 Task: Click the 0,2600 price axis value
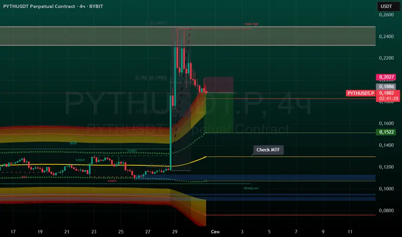coord(386,15)
